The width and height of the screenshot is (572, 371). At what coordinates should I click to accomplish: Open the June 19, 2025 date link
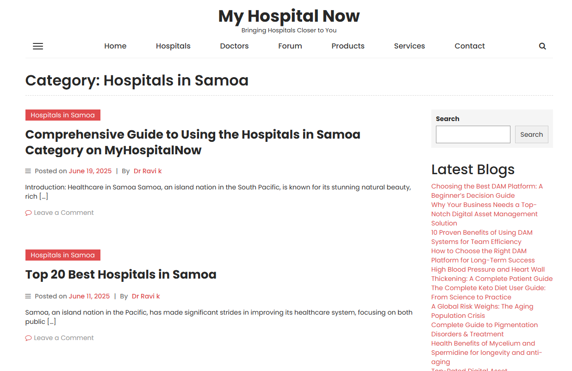(90, 170)
